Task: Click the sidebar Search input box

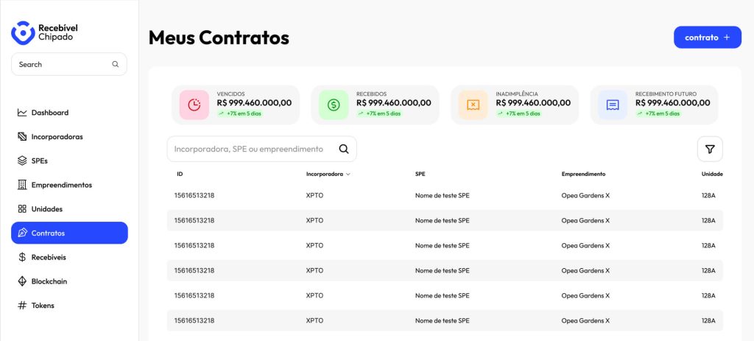Action: pyautogui.click(x=69, y=65)
